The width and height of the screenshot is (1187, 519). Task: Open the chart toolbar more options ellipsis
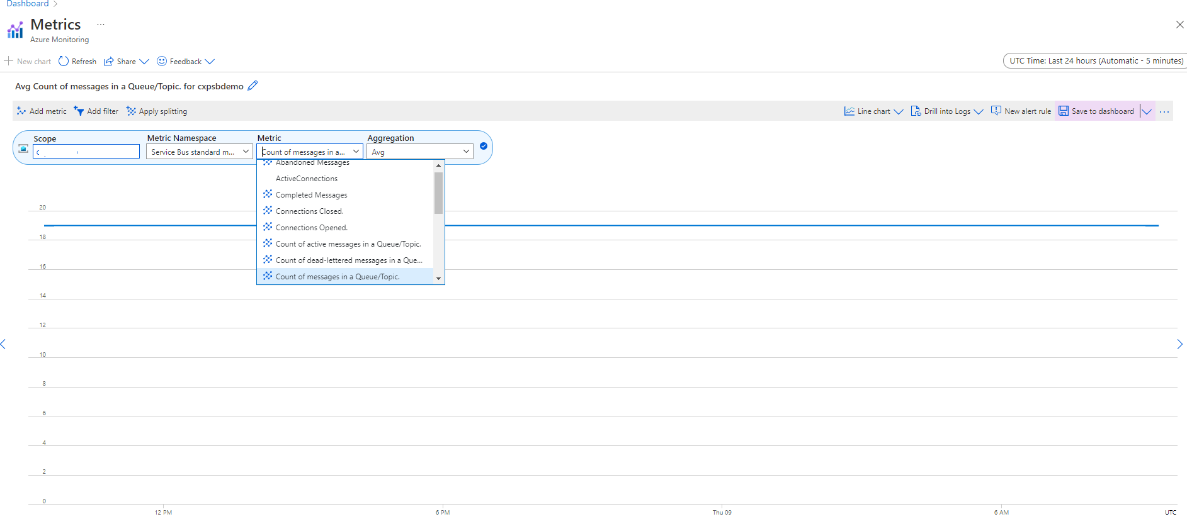[1164, 112]
